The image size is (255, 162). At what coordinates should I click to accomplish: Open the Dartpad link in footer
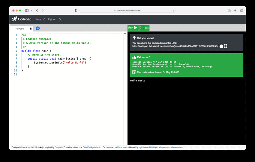[58, 147]
